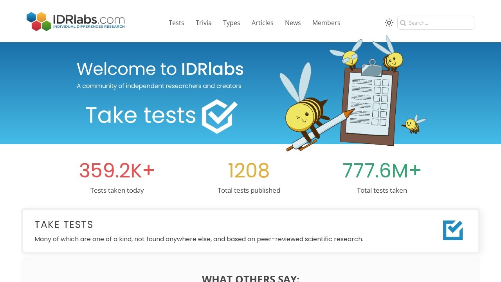Open the Articles page
Viewport: 501px width, 282px height.
263,23
